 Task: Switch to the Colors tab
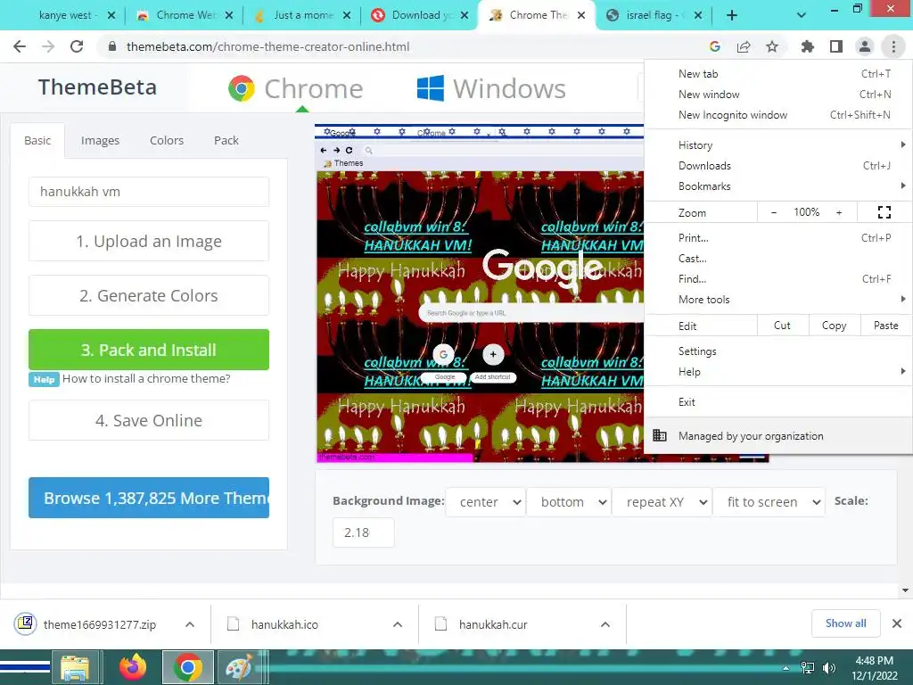[x=167, y=140]
